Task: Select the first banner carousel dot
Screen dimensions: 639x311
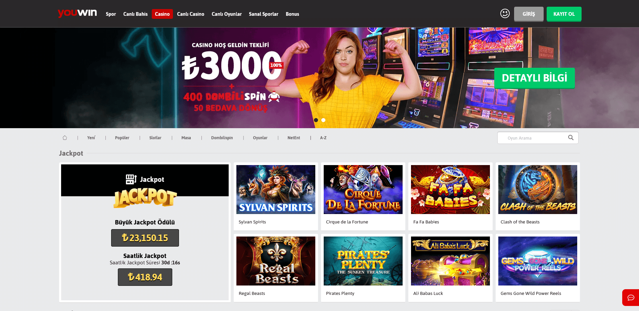Action: 316,120
